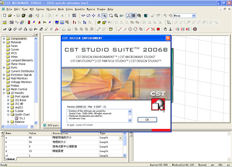
Task: Expand the Port signals folder
Action: (8, 96)
